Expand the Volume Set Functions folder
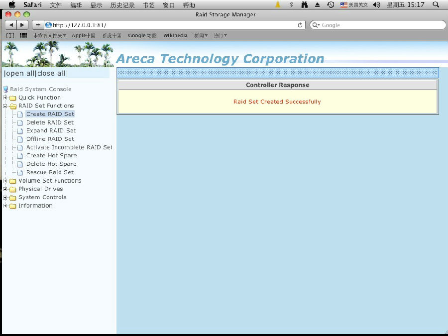 click(5, 181)
